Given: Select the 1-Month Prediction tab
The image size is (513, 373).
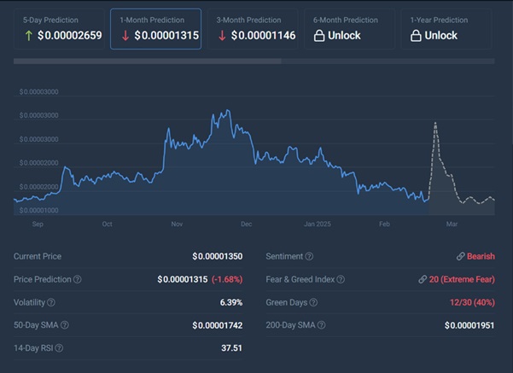Looking at the screenshot, I should pyautogui.click(x=156, y=29).
